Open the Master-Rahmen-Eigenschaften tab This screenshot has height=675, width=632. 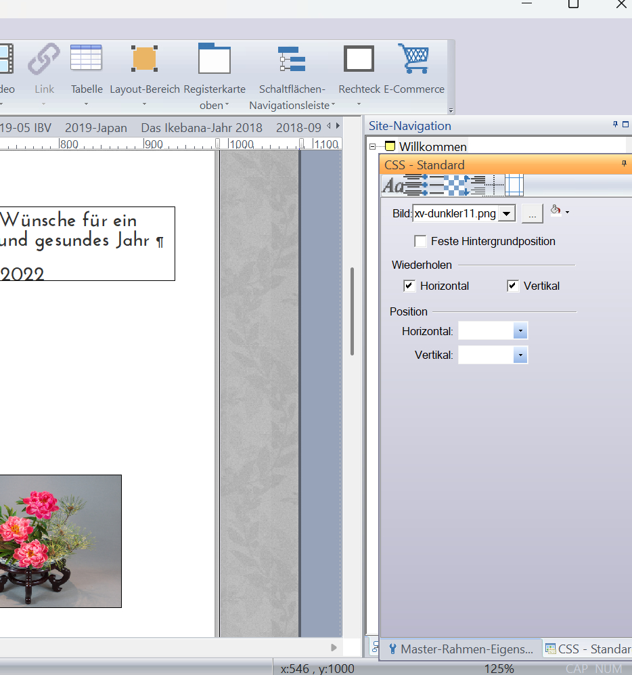click(x=461, y=649)
